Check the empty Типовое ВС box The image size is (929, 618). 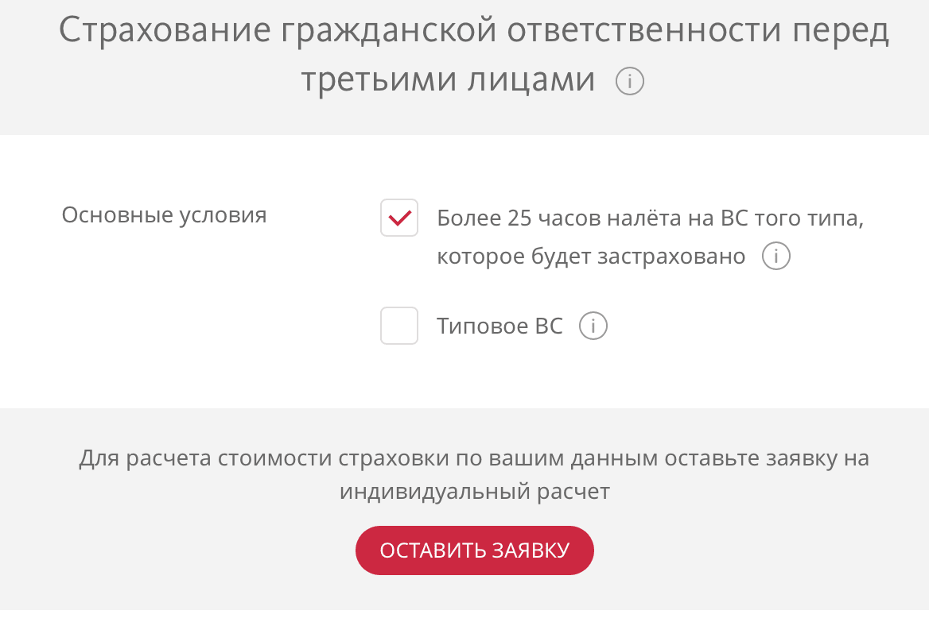click(398, 326)
